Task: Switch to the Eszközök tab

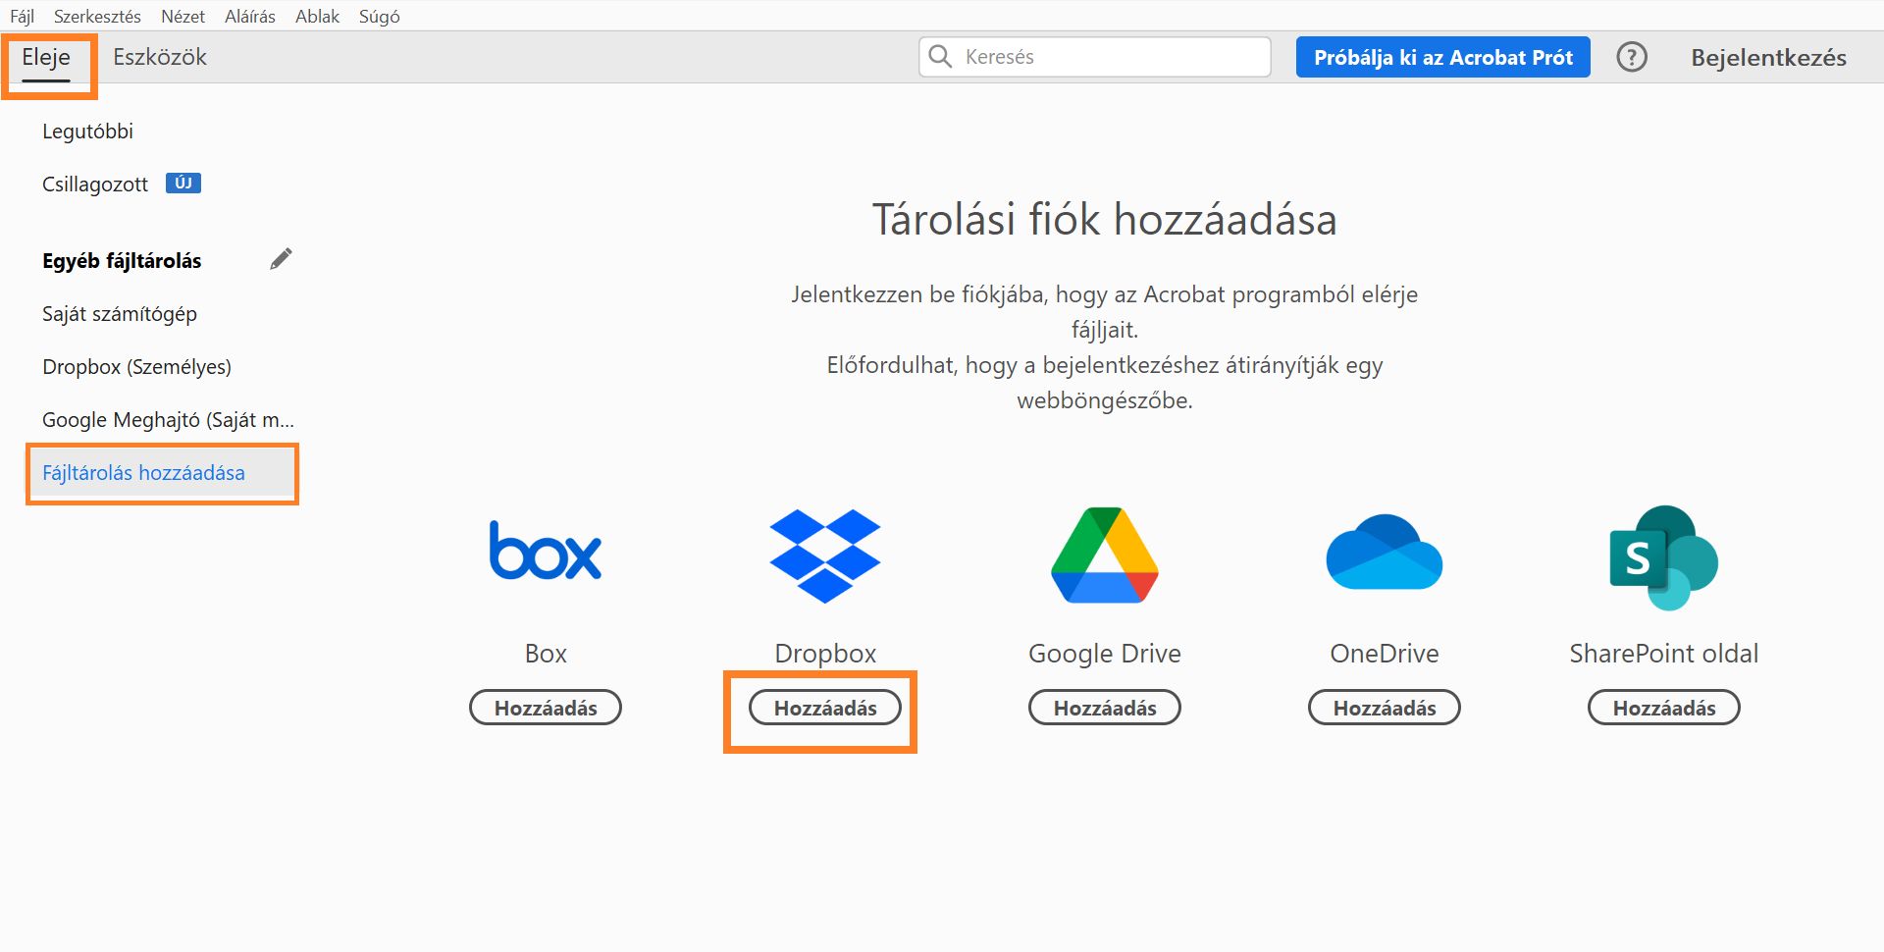Action: coord(158,56)
